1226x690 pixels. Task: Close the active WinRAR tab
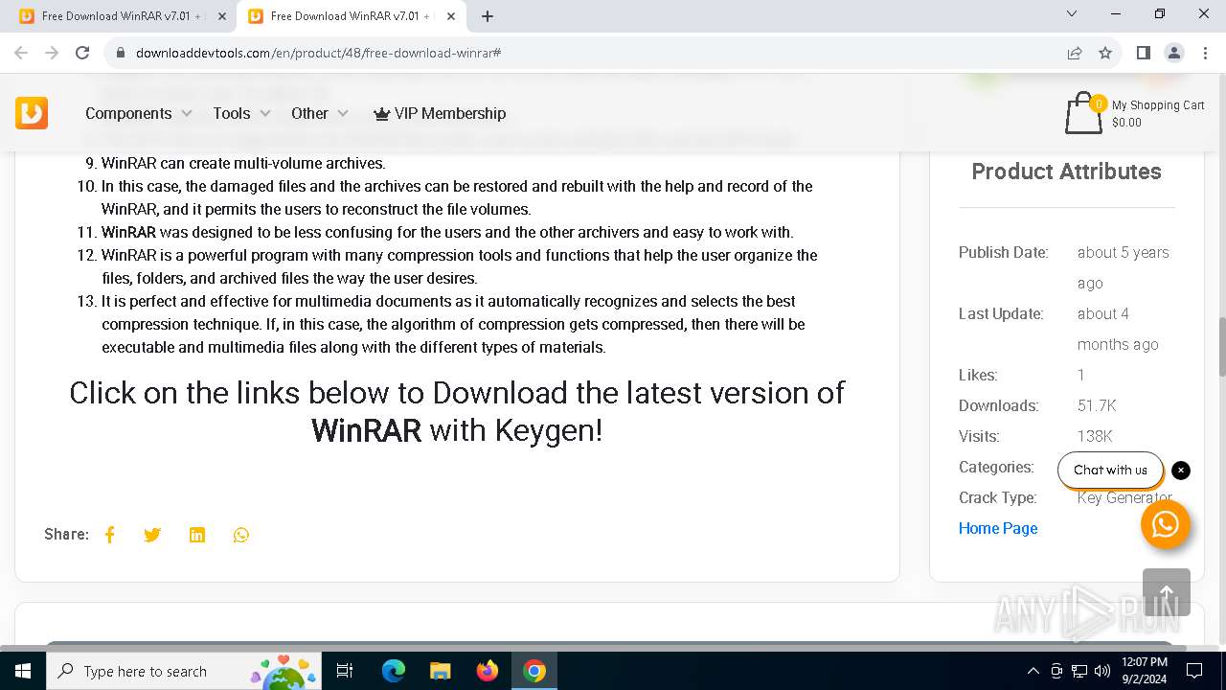451,16
